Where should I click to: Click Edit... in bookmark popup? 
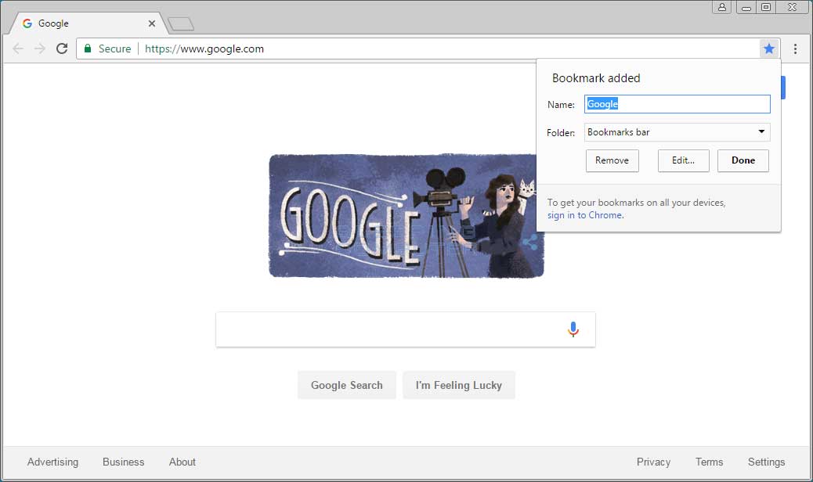(x=684, y=160)
